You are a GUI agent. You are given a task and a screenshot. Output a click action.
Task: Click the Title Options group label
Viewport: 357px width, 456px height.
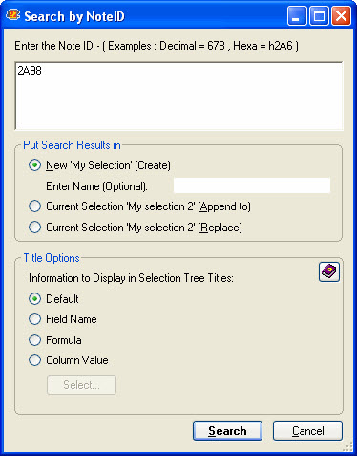(x=52, y=258)
